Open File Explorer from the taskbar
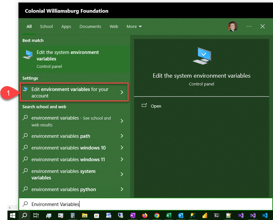Screen dimensions: 273x220 pos(85,216)
